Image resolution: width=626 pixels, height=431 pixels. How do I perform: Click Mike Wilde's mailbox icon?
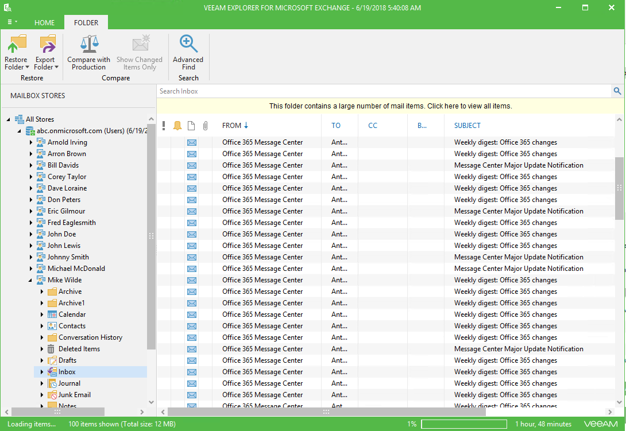point(41,280)
